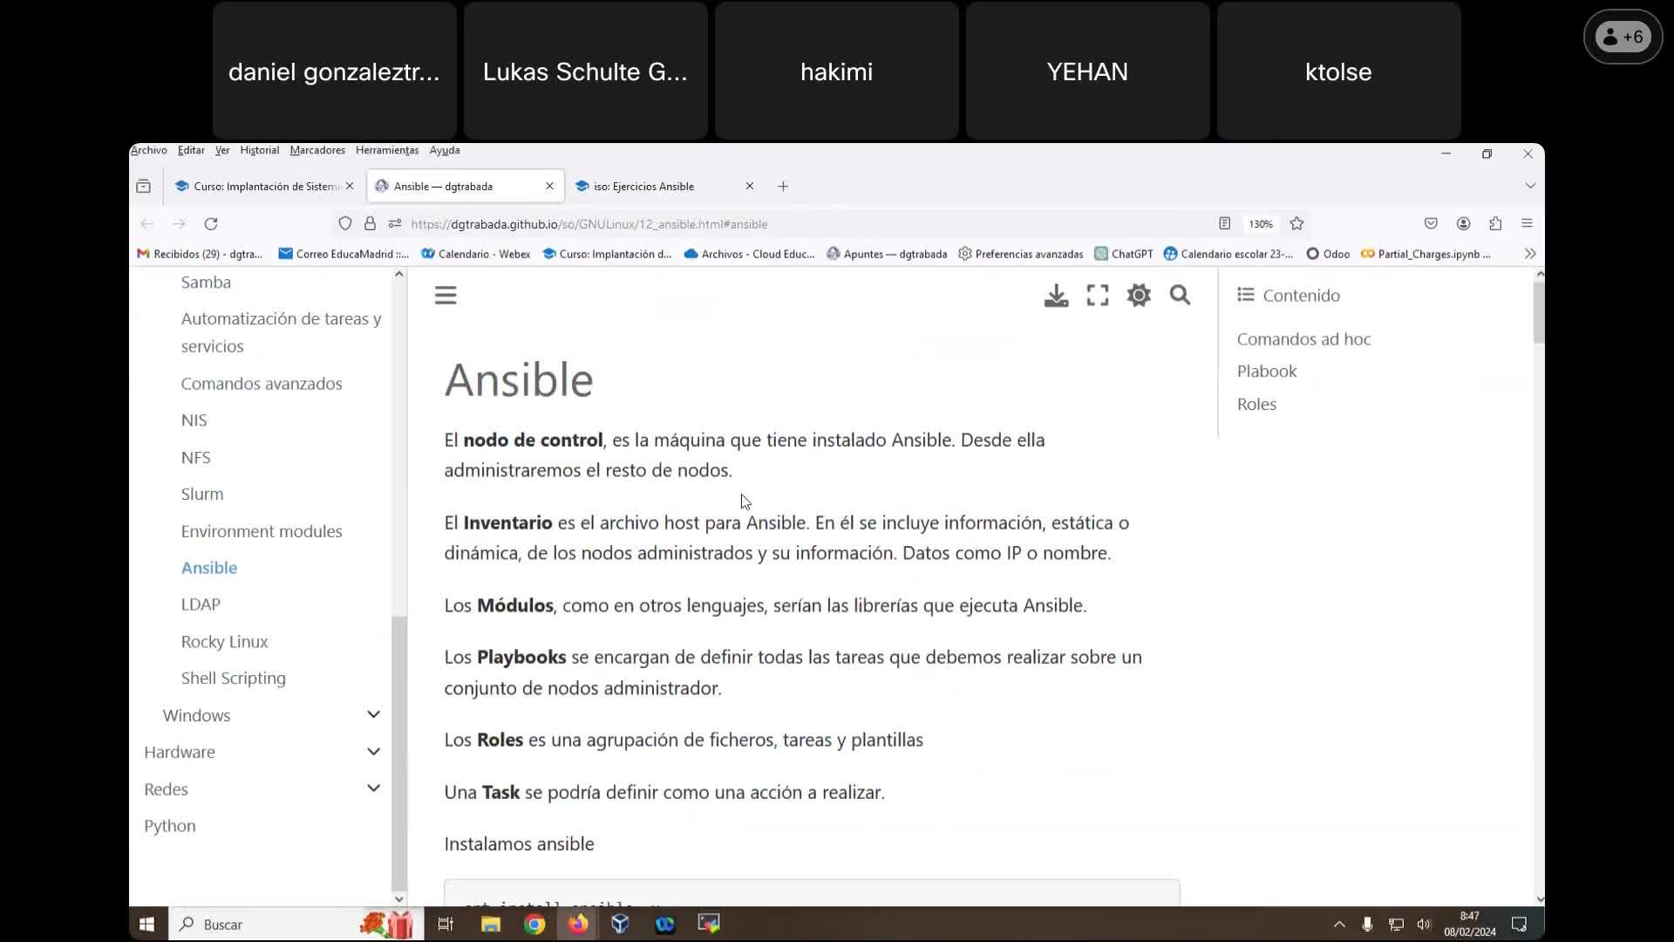Open Firefox application menu button
1674x942 pixels.
pyautogui.click(x=1527, y=224)
